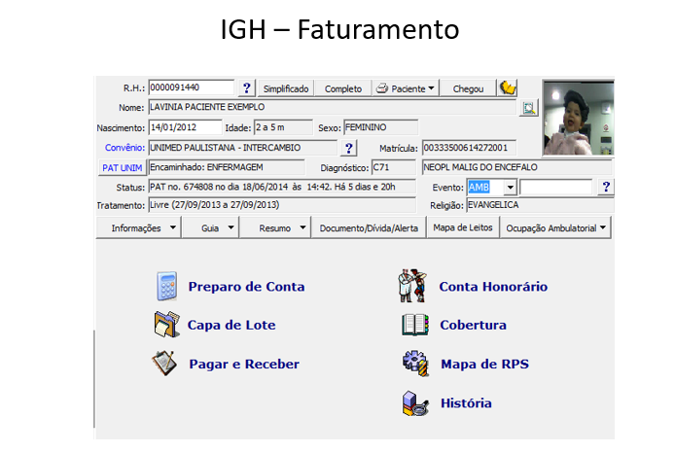This screenshot has width=675, height=453.
Task: Expand the Guia dropdown
Action: pos(231,227)
